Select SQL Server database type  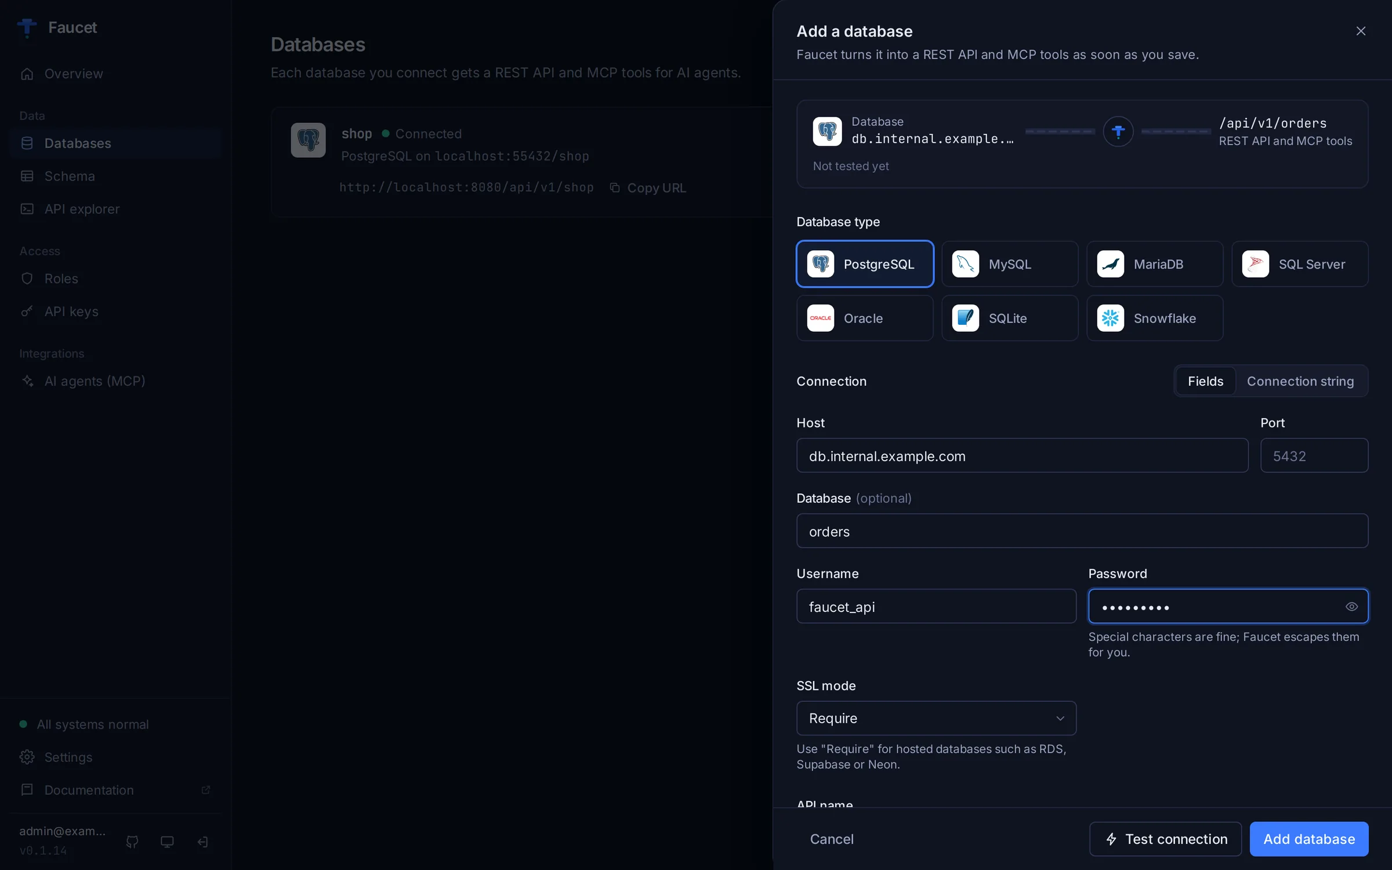pos(1300,264)
